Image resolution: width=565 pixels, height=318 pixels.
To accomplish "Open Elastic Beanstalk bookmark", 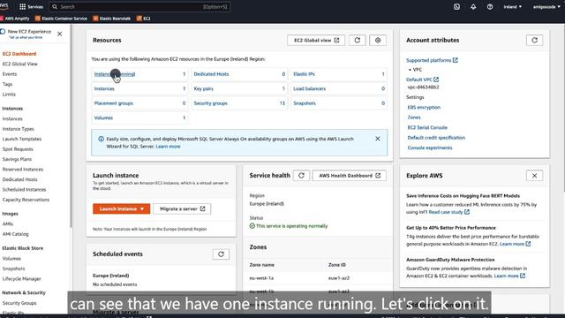I will point(112,19).
